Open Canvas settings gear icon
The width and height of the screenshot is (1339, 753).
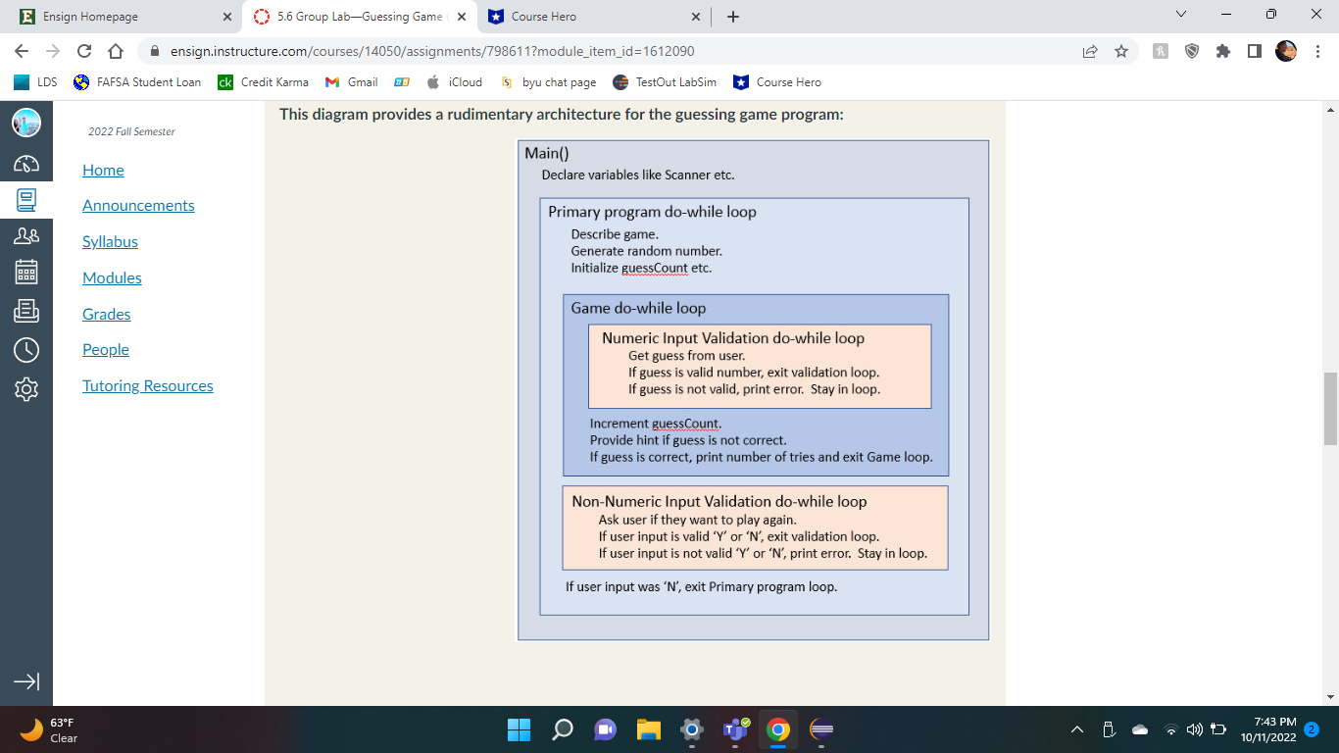click(x=26, y=387)
